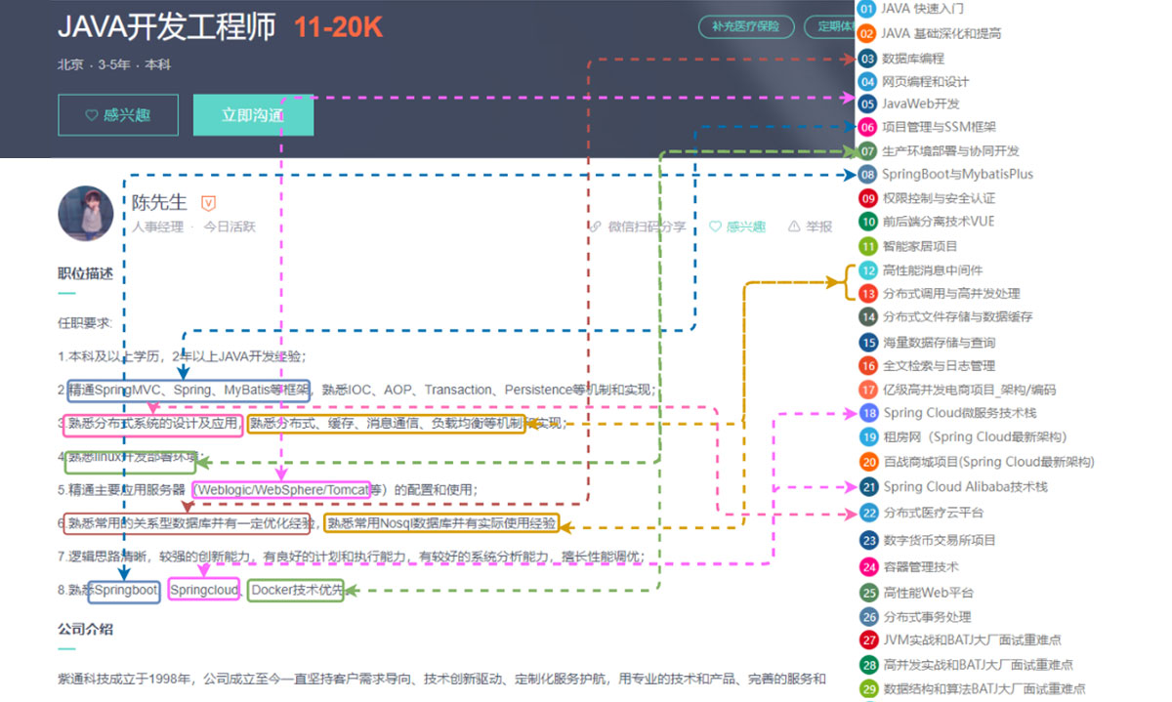Click the 职位描述 section heading

(86, 273)
